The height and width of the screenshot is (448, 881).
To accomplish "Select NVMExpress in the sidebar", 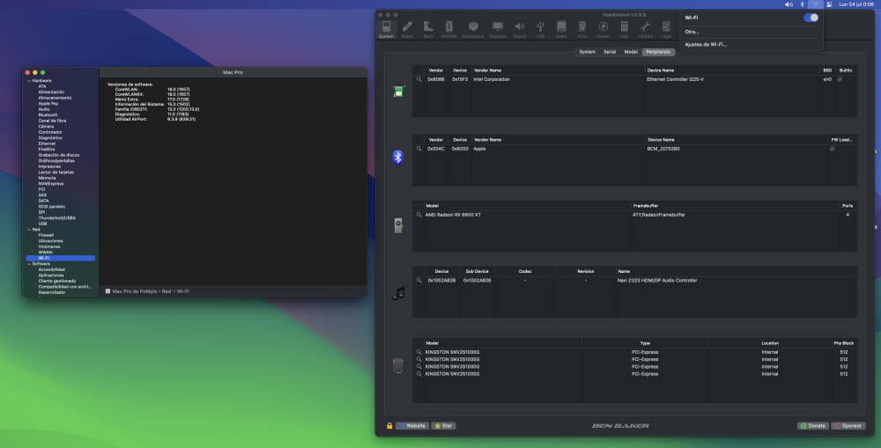I will point(51,184).
